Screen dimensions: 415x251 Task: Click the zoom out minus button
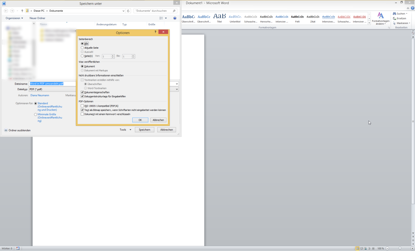point(387,248)
